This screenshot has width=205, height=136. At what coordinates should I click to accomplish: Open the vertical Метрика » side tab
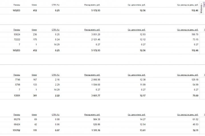point(201,8)
